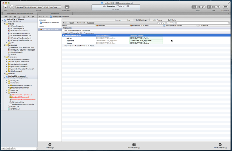Click the CONFIGURATION_AdHoc target value
This screenshot has height=151, width=232.
pyautogui.click(x=146, y=38)
